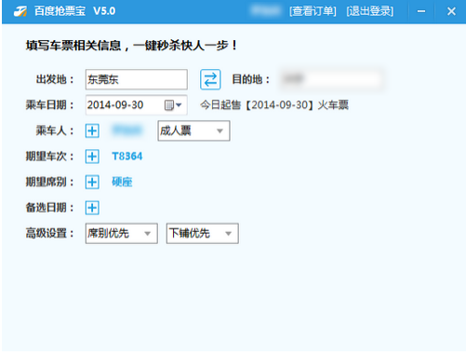Add a preferred seat class

tap(92, 182)
